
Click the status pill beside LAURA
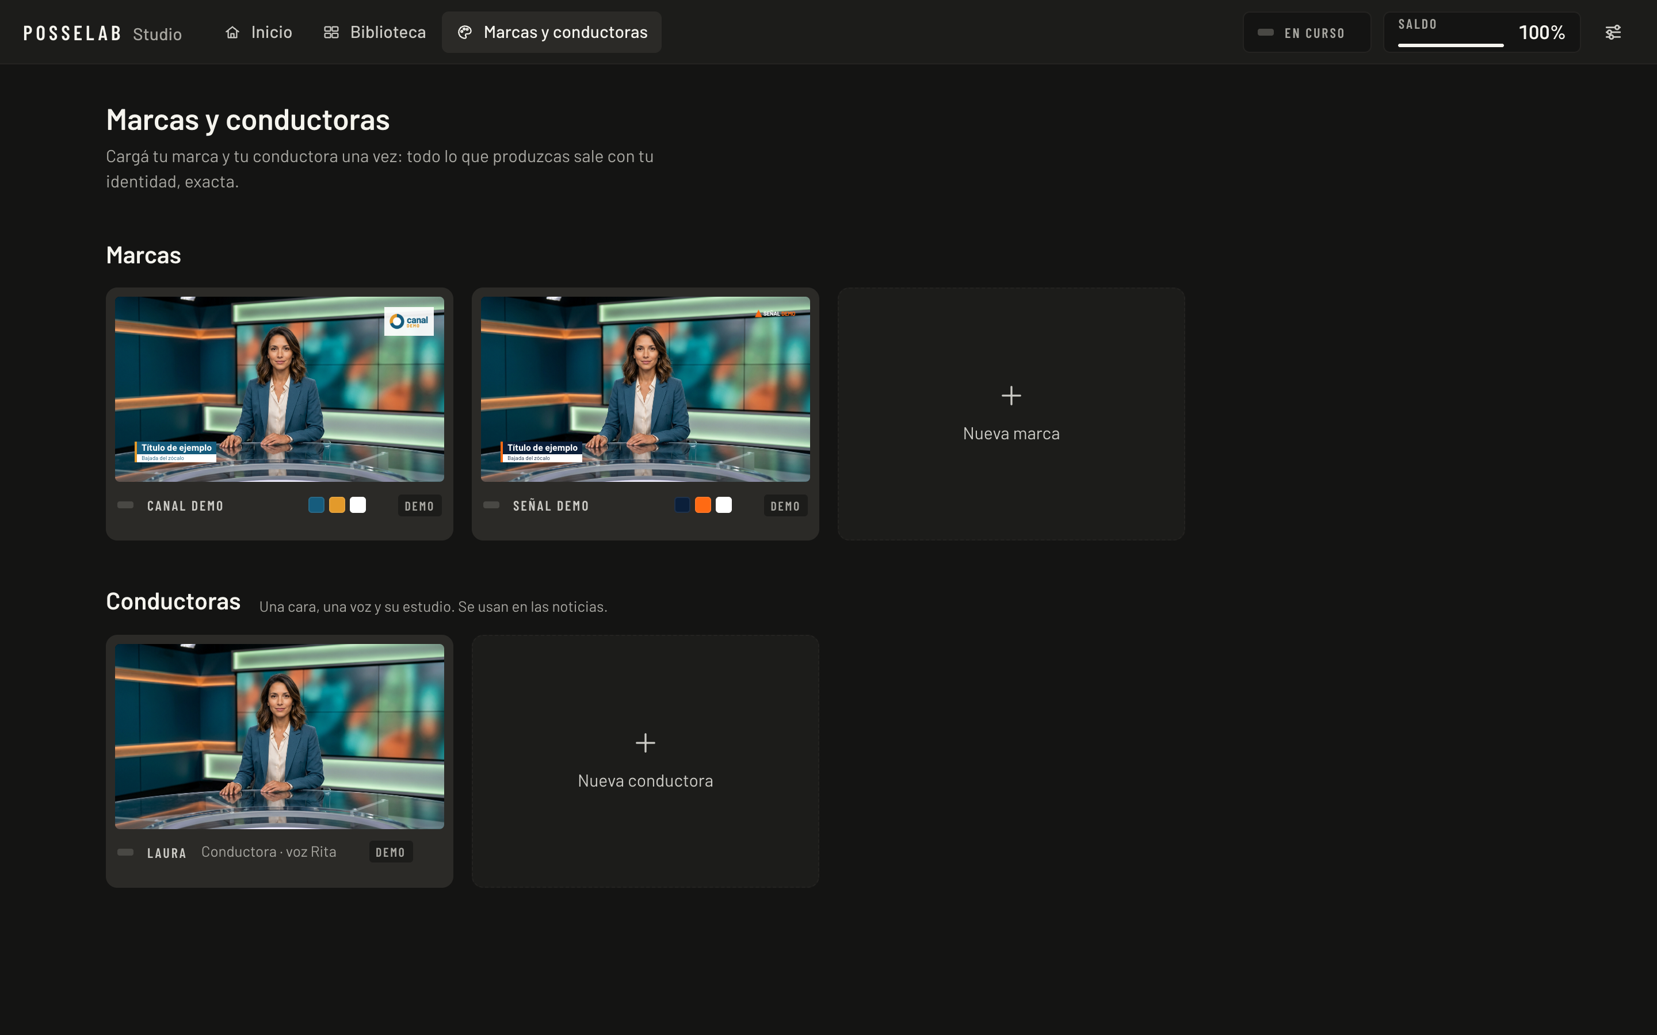click(x=125, y=852)
